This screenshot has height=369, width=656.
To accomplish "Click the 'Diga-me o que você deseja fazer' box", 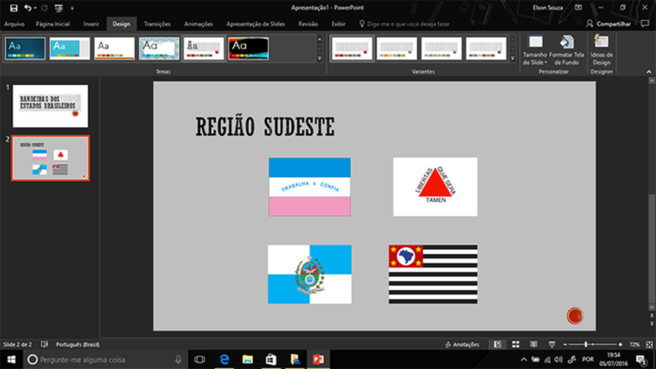I will pos(404,24).
